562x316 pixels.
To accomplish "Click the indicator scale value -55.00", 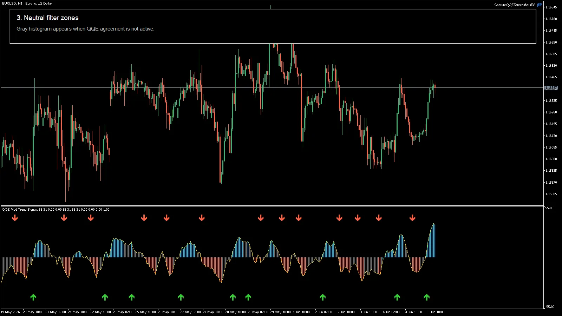I will (550, 307).
